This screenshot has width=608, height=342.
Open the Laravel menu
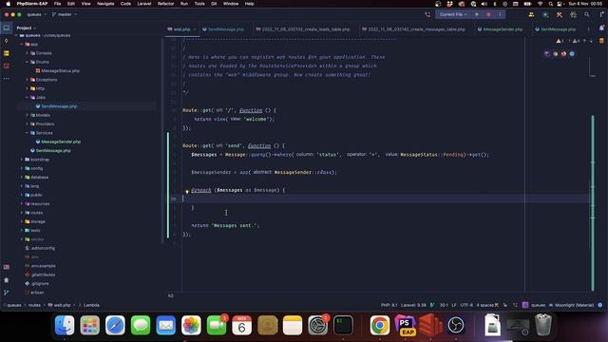coord(143,4)
